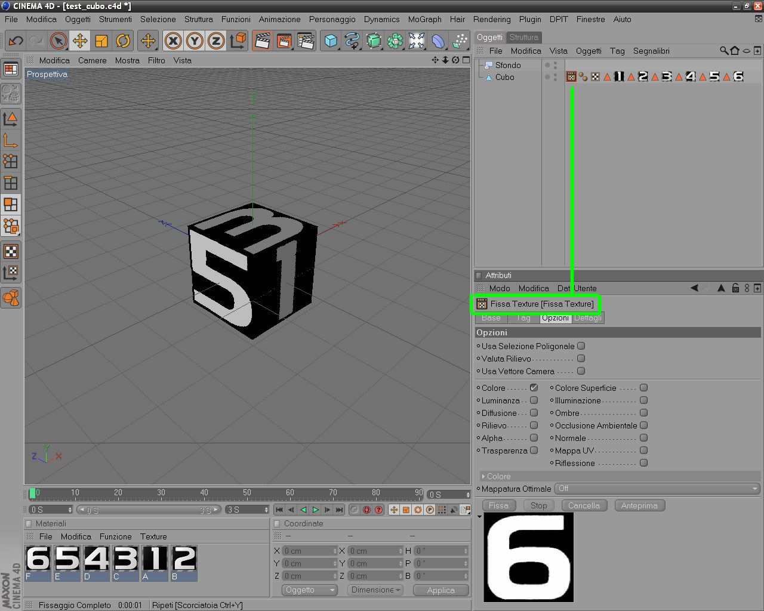Adjust current frame 0 S spinner
Image resolution: width=764 pixels, height=611 pixels.
pos(467,495)
